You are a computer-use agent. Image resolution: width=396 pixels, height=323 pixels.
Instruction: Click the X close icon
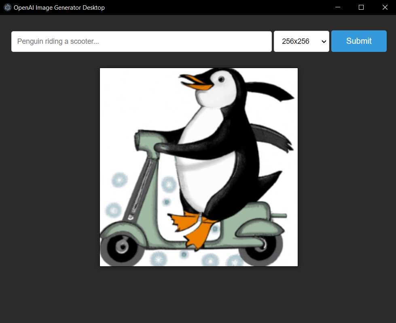coord(385,7)
